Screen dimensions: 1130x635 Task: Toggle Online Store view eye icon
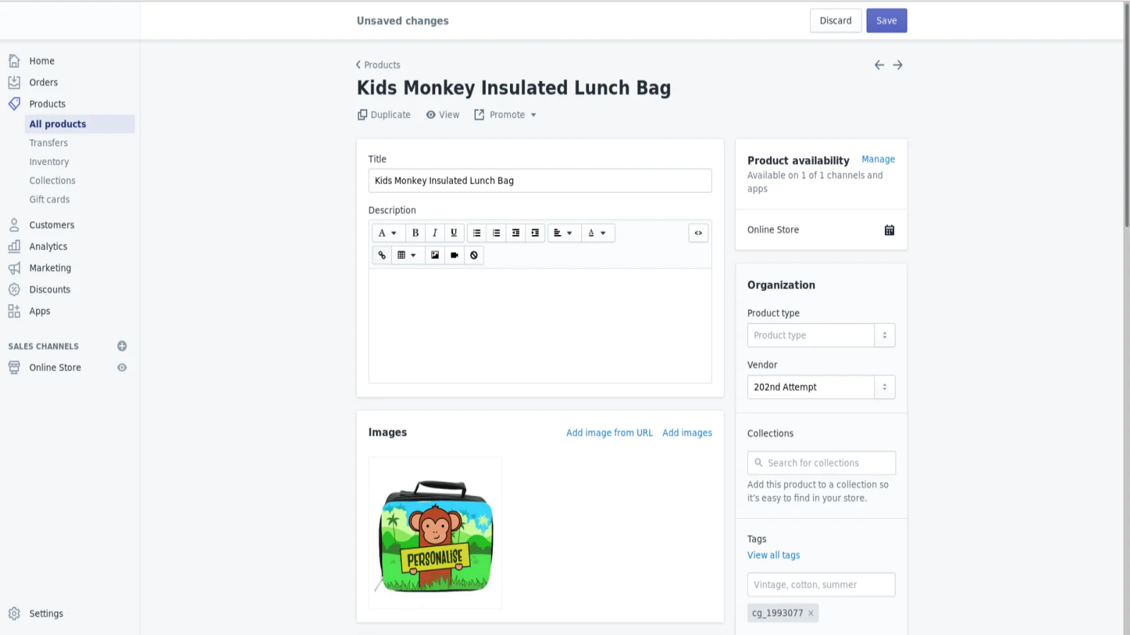tap(122, 368)
